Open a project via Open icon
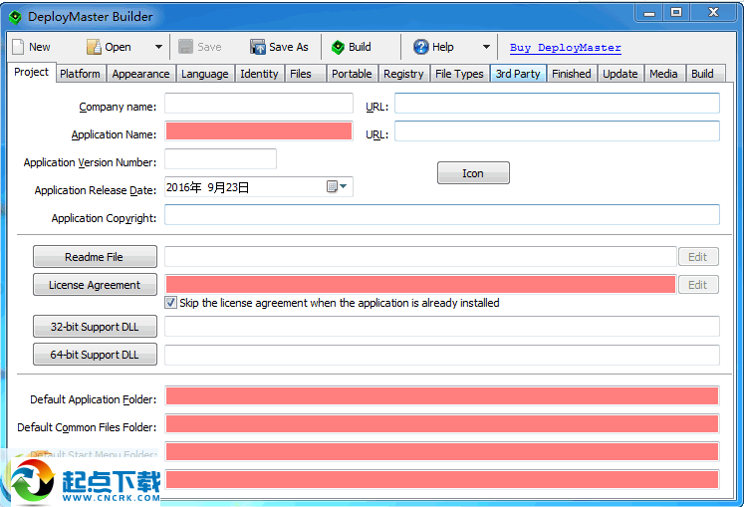The image size is (744, 507). [x=94, y=47]
